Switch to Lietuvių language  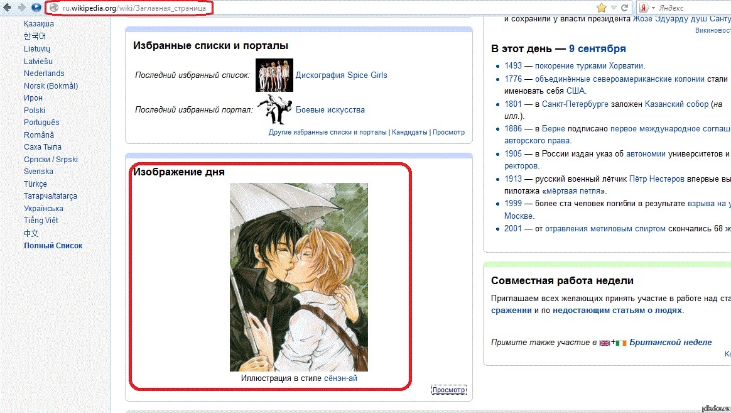37,48
